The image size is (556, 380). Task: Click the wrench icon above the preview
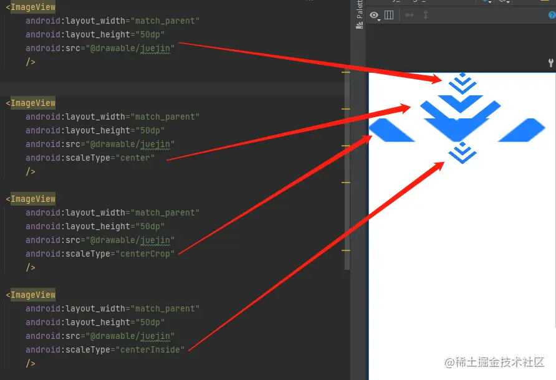[x=550, y=63]
